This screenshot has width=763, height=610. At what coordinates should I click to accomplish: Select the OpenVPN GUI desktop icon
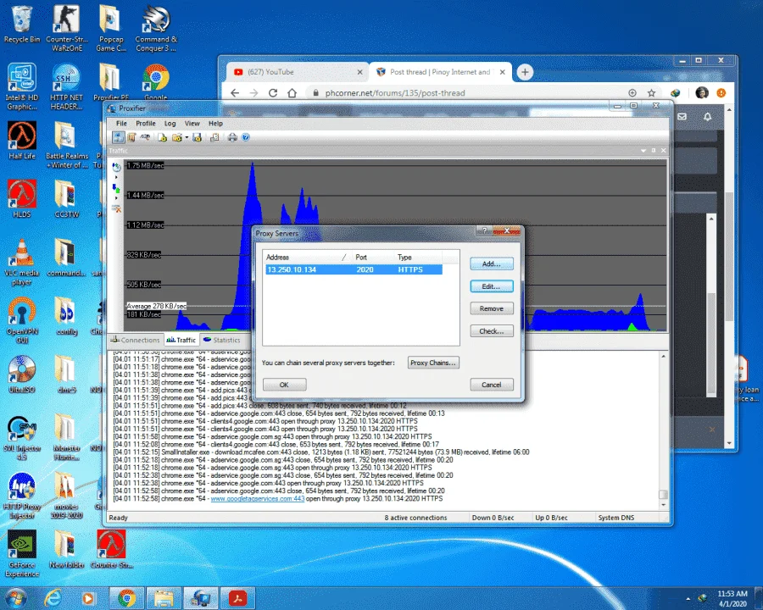point(21,320)
